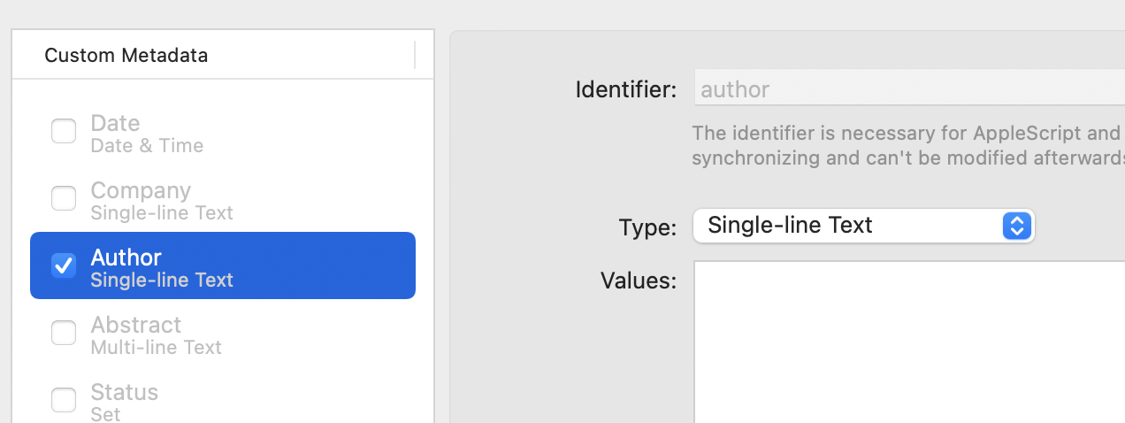Click the Values label
Viewport: 1125px width, 423px height.
point(639,281)
